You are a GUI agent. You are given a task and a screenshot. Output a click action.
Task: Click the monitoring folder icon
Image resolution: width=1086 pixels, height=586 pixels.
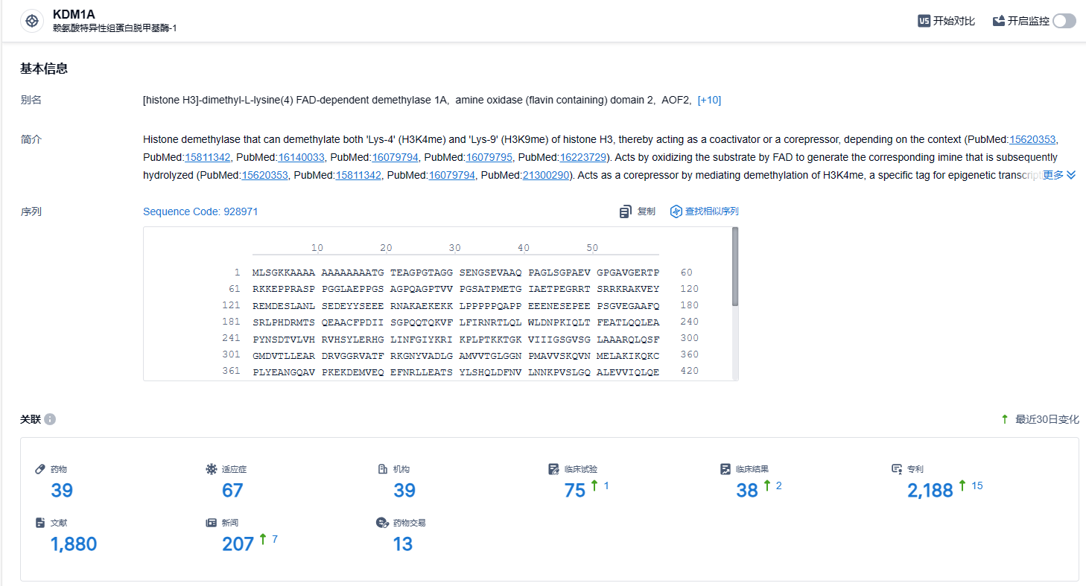pyautogui.click(x=999, y=21)
